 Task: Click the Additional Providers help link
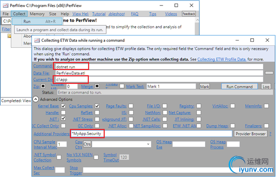coord(52,134)
